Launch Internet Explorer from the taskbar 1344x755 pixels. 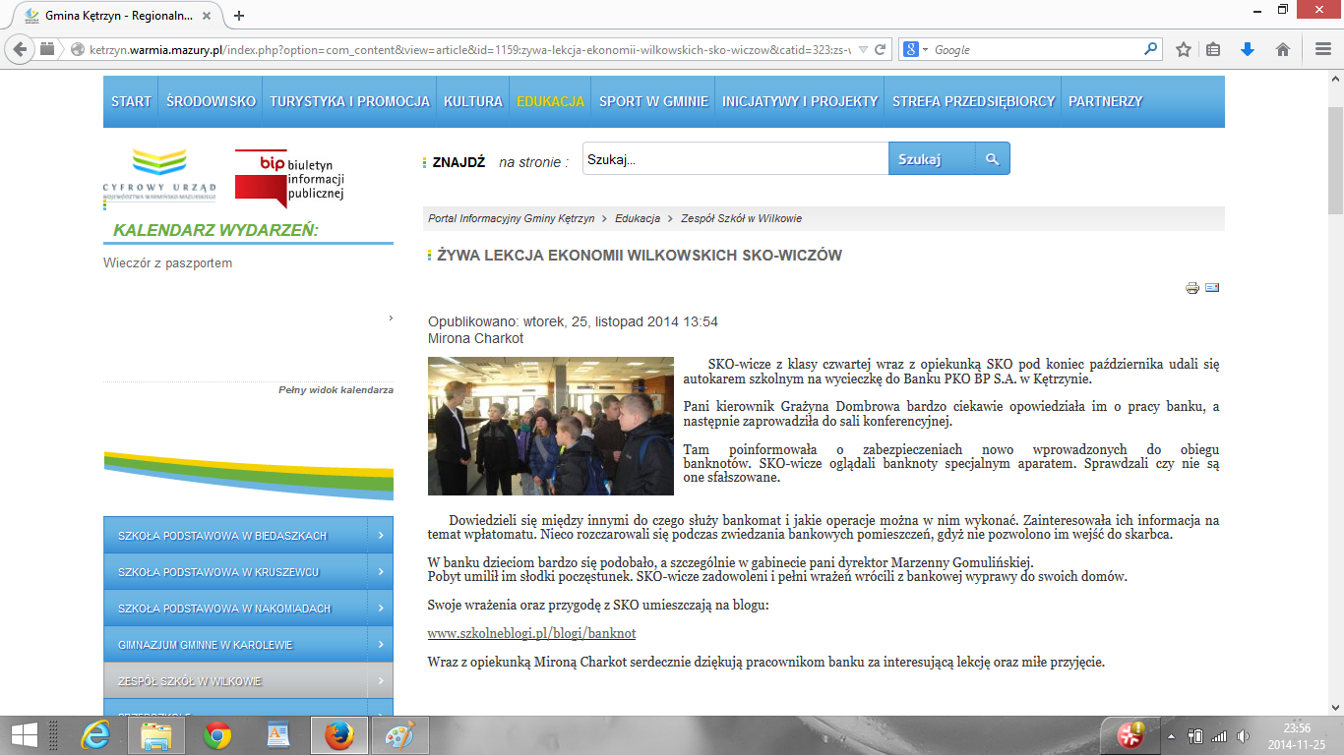tap(95, 735)
